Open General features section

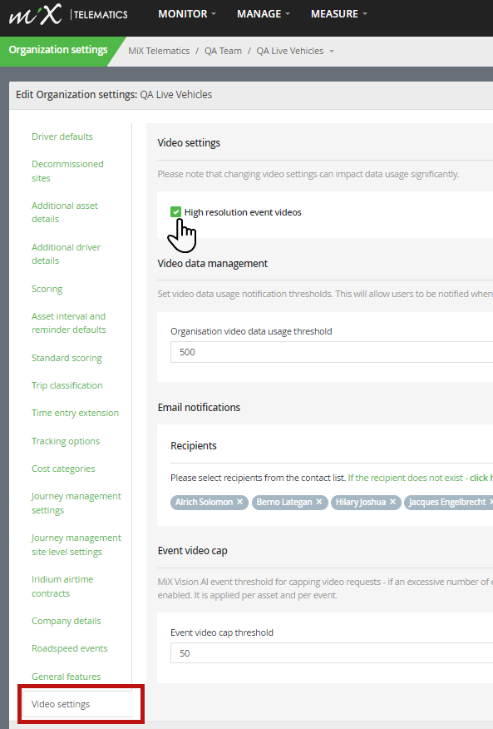click(66, 677)
